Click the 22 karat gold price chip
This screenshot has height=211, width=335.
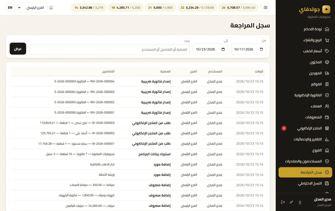click(x=197, y=8)
